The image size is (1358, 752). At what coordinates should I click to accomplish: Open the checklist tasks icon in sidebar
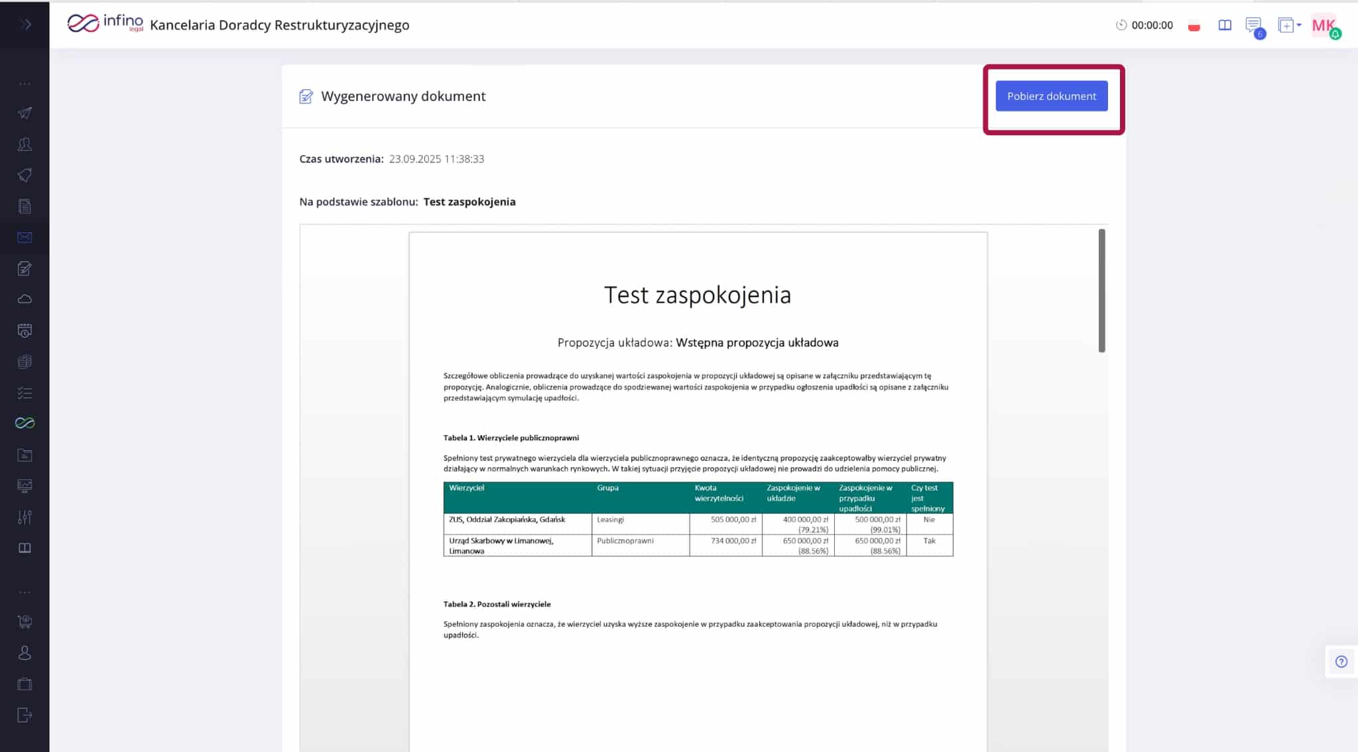pos(25,393)
